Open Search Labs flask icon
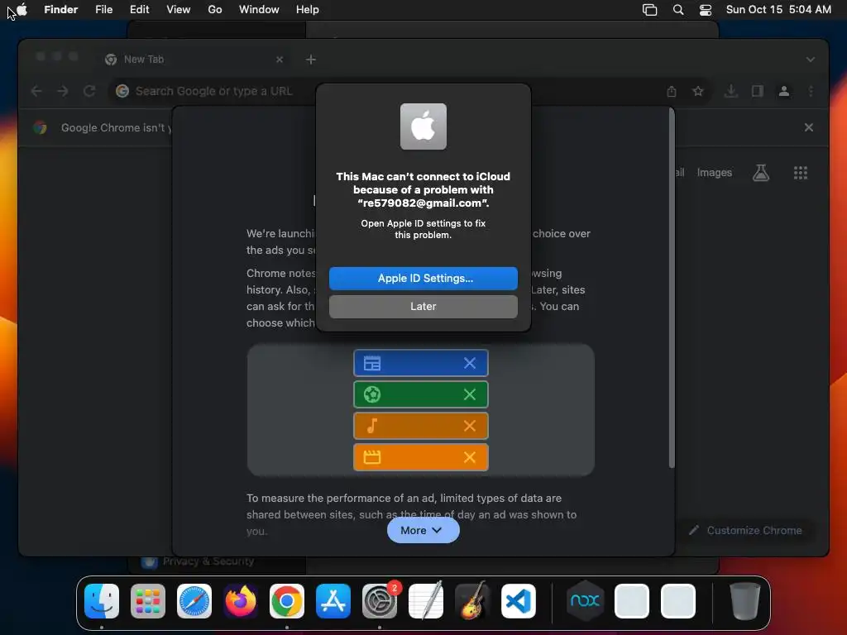847x635 pixels. pos(761,173)
